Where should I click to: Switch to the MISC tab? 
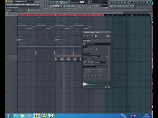pyautogui.click(x=89, y=41)
